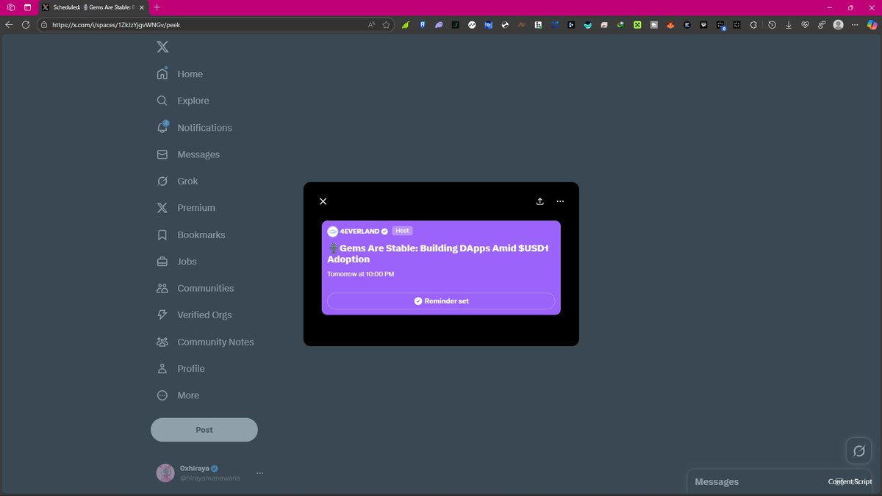Screen dimensions: 882x496
Task: Open Premium in sidebar
Action: click(186, 208)
